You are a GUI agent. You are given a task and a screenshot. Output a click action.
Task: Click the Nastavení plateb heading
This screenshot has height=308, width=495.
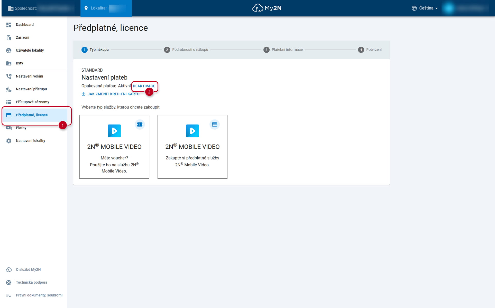(x=104, y=77)
